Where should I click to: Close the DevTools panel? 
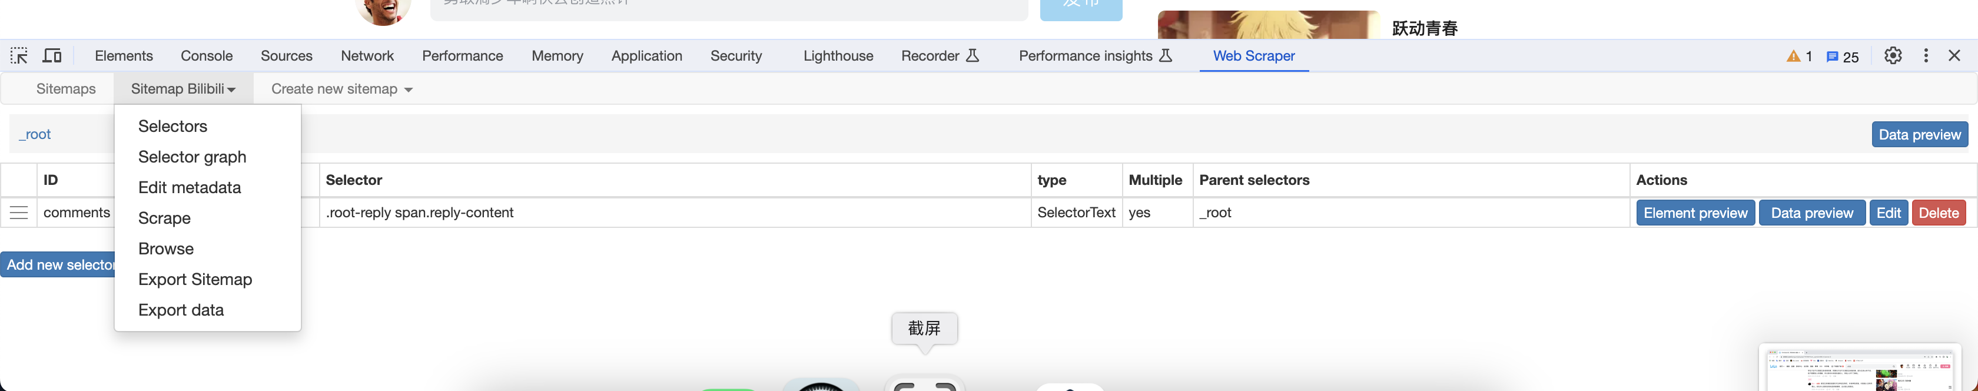1954,56
